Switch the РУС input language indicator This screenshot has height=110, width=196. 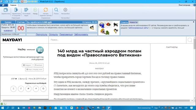180,108
